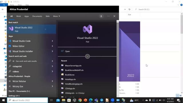The image size is (183, 103).
Task: Open recent BlazorServerApp.sln
Action: click(x=73, y=66)
